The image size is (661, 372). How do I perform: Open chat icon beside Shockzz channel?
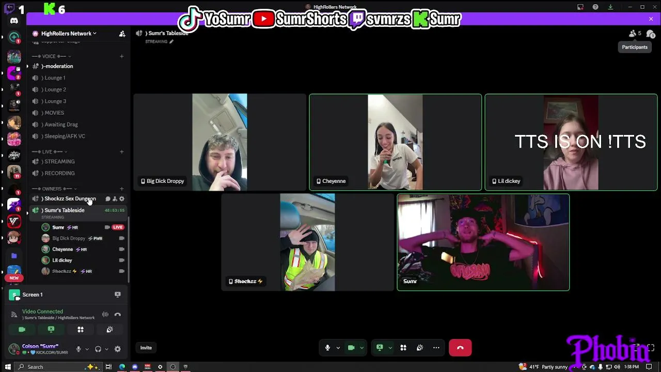(x=108, y=199)
